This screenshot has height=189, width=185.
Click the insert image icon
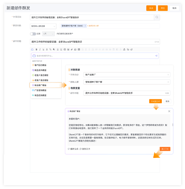(x=68, y=49)
